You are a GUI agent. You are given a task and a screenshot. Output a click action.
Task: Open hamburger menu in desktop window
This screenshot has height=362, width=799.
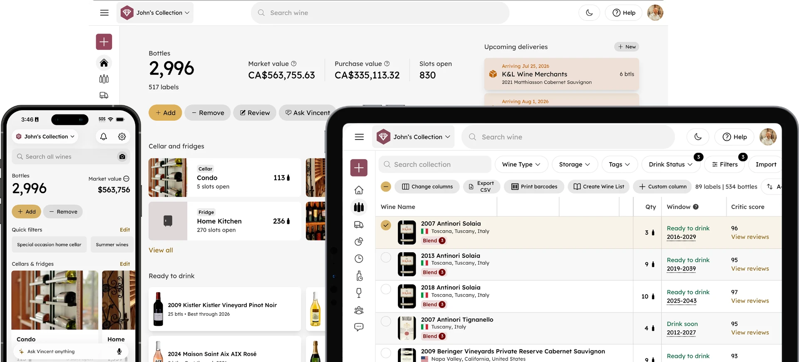click(x=104, y=13)
